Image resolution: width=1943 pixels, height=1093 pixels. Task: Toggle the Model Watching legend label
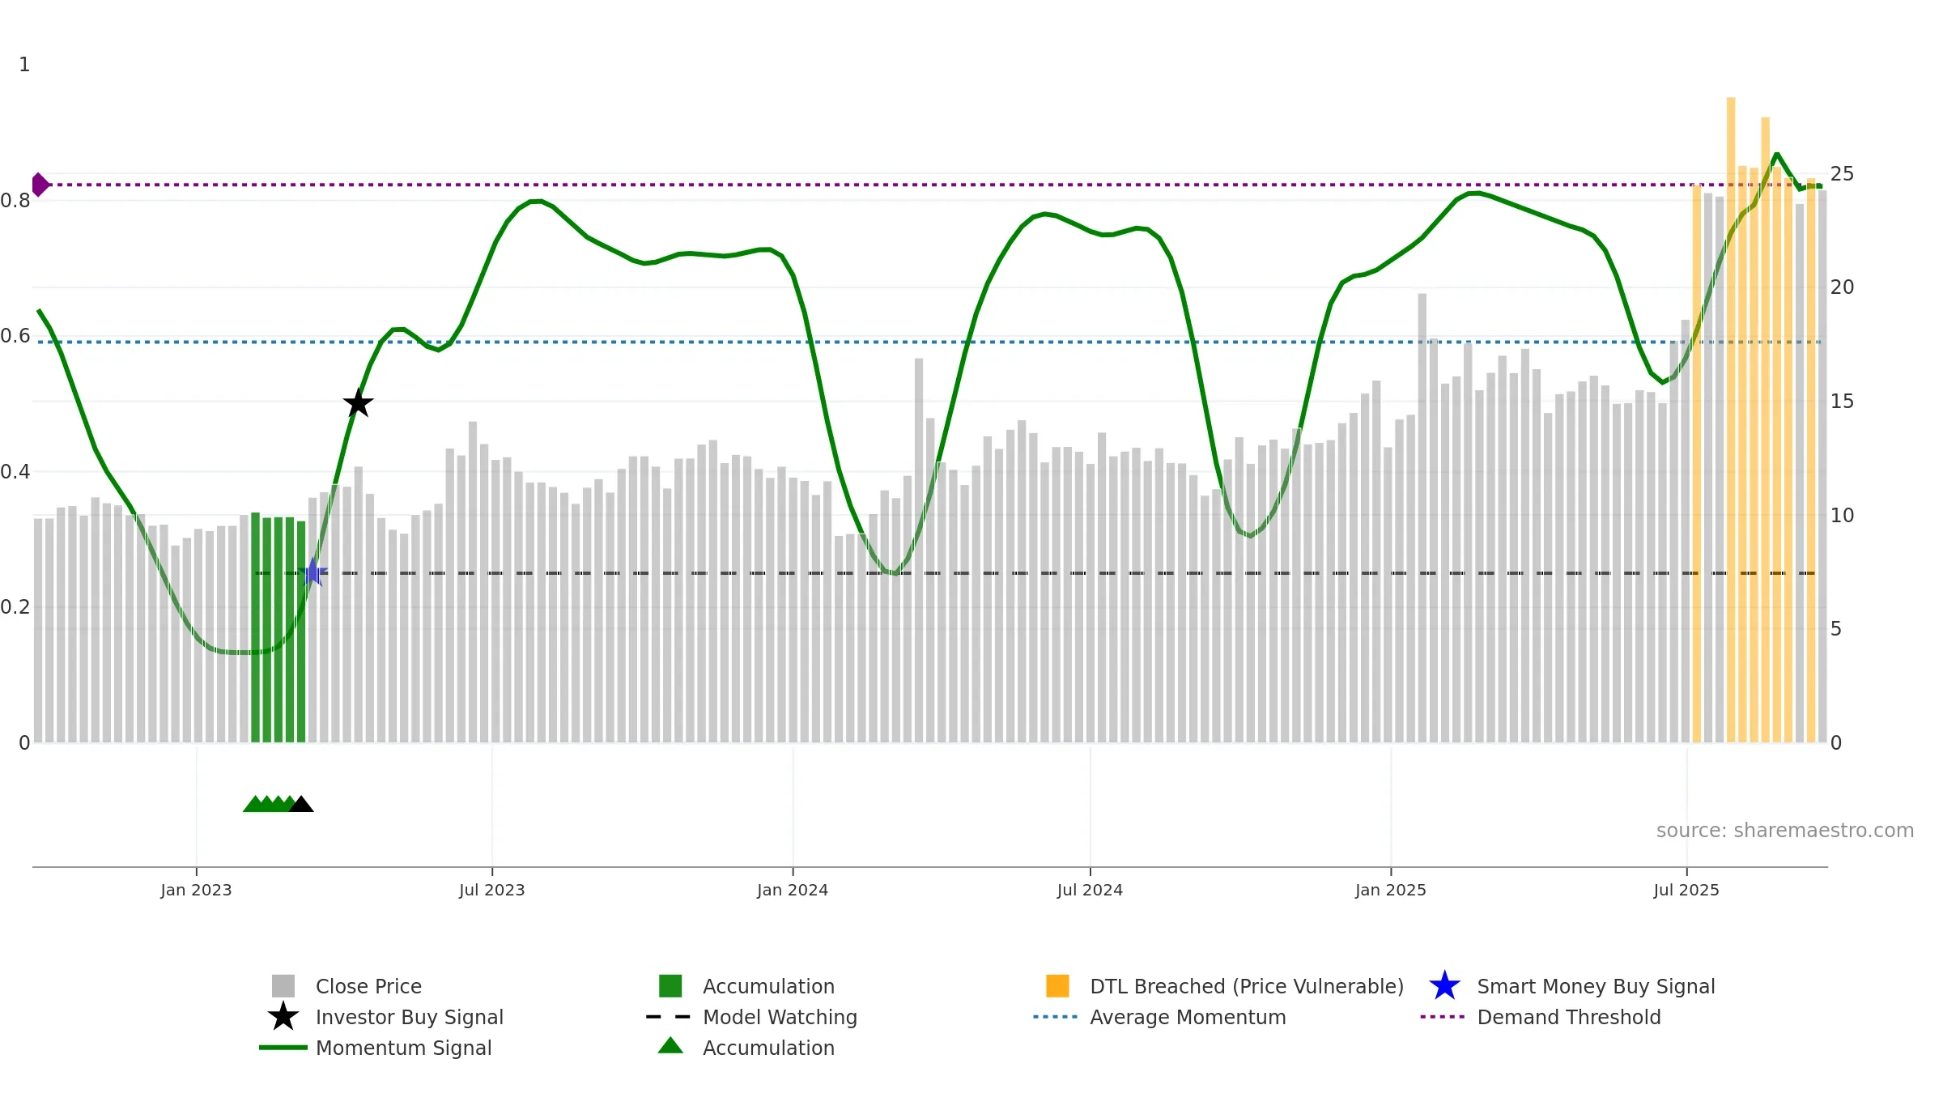point(780,1017)
